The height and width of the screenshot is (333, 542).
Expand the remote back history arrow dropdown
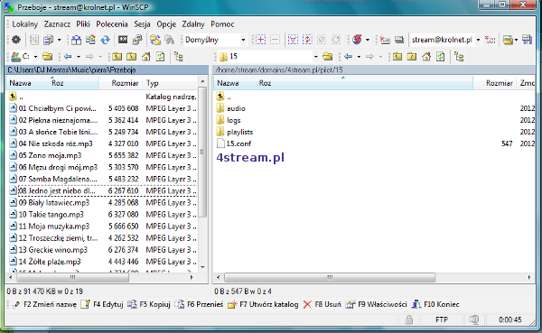tap(359, 57)
